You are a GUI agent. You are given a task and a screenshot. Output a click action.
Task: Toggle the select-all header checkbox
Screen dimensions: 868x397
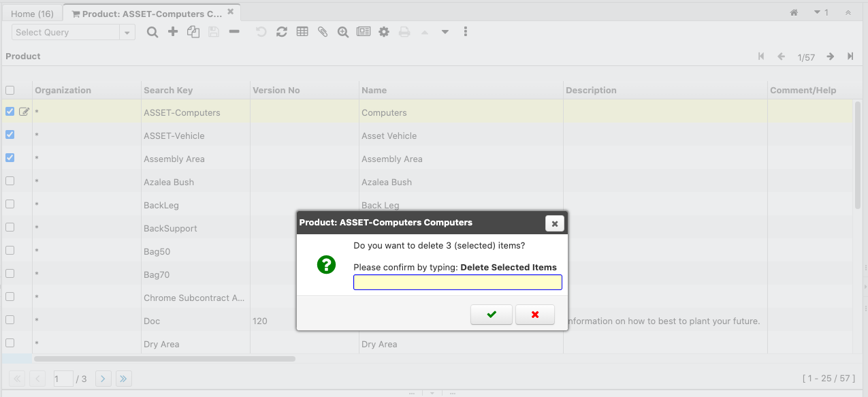(x=10, y=90)
